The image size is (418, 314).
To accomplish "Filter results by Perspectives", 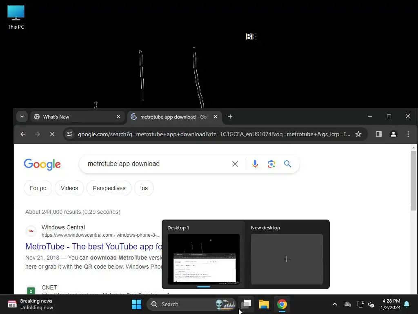I will pyautogui.click(x=109, y=188).
